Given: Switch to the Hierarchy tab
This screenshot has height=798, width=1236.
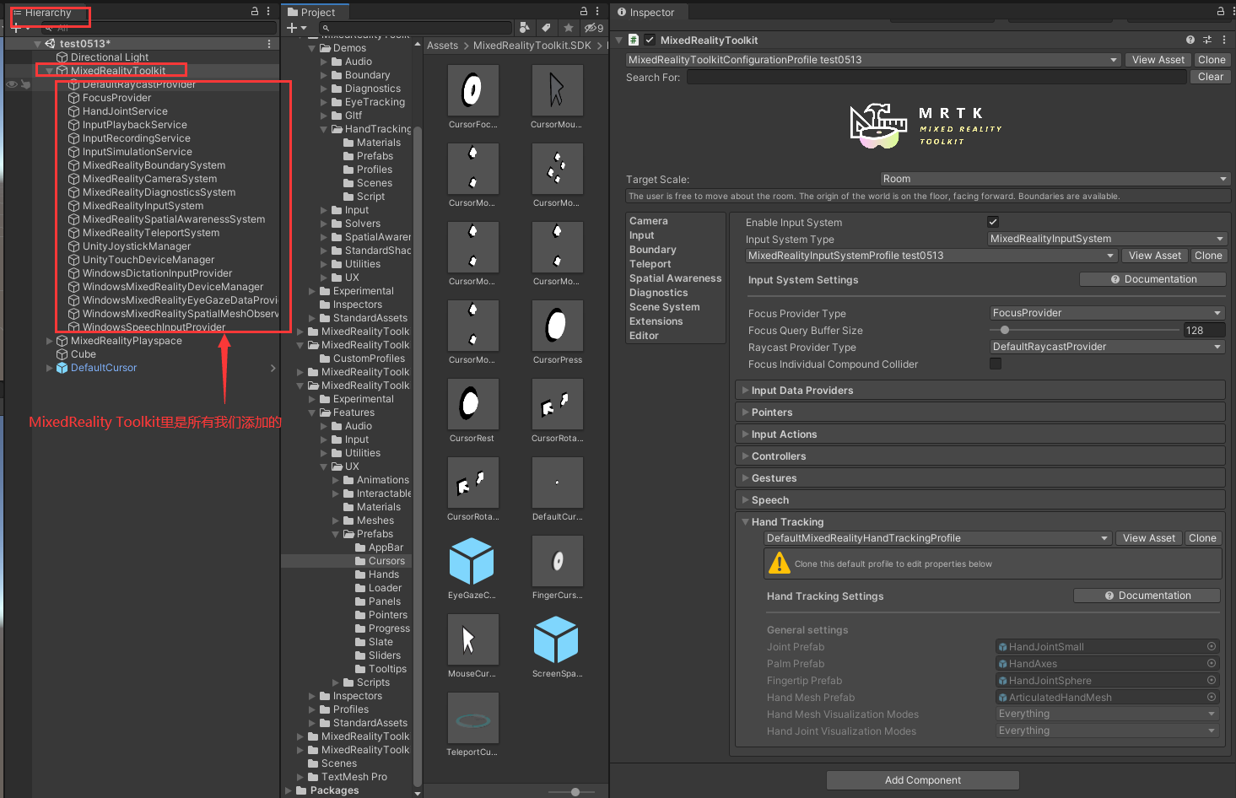Looking at the screenshot, I should (x=48, y=12).
